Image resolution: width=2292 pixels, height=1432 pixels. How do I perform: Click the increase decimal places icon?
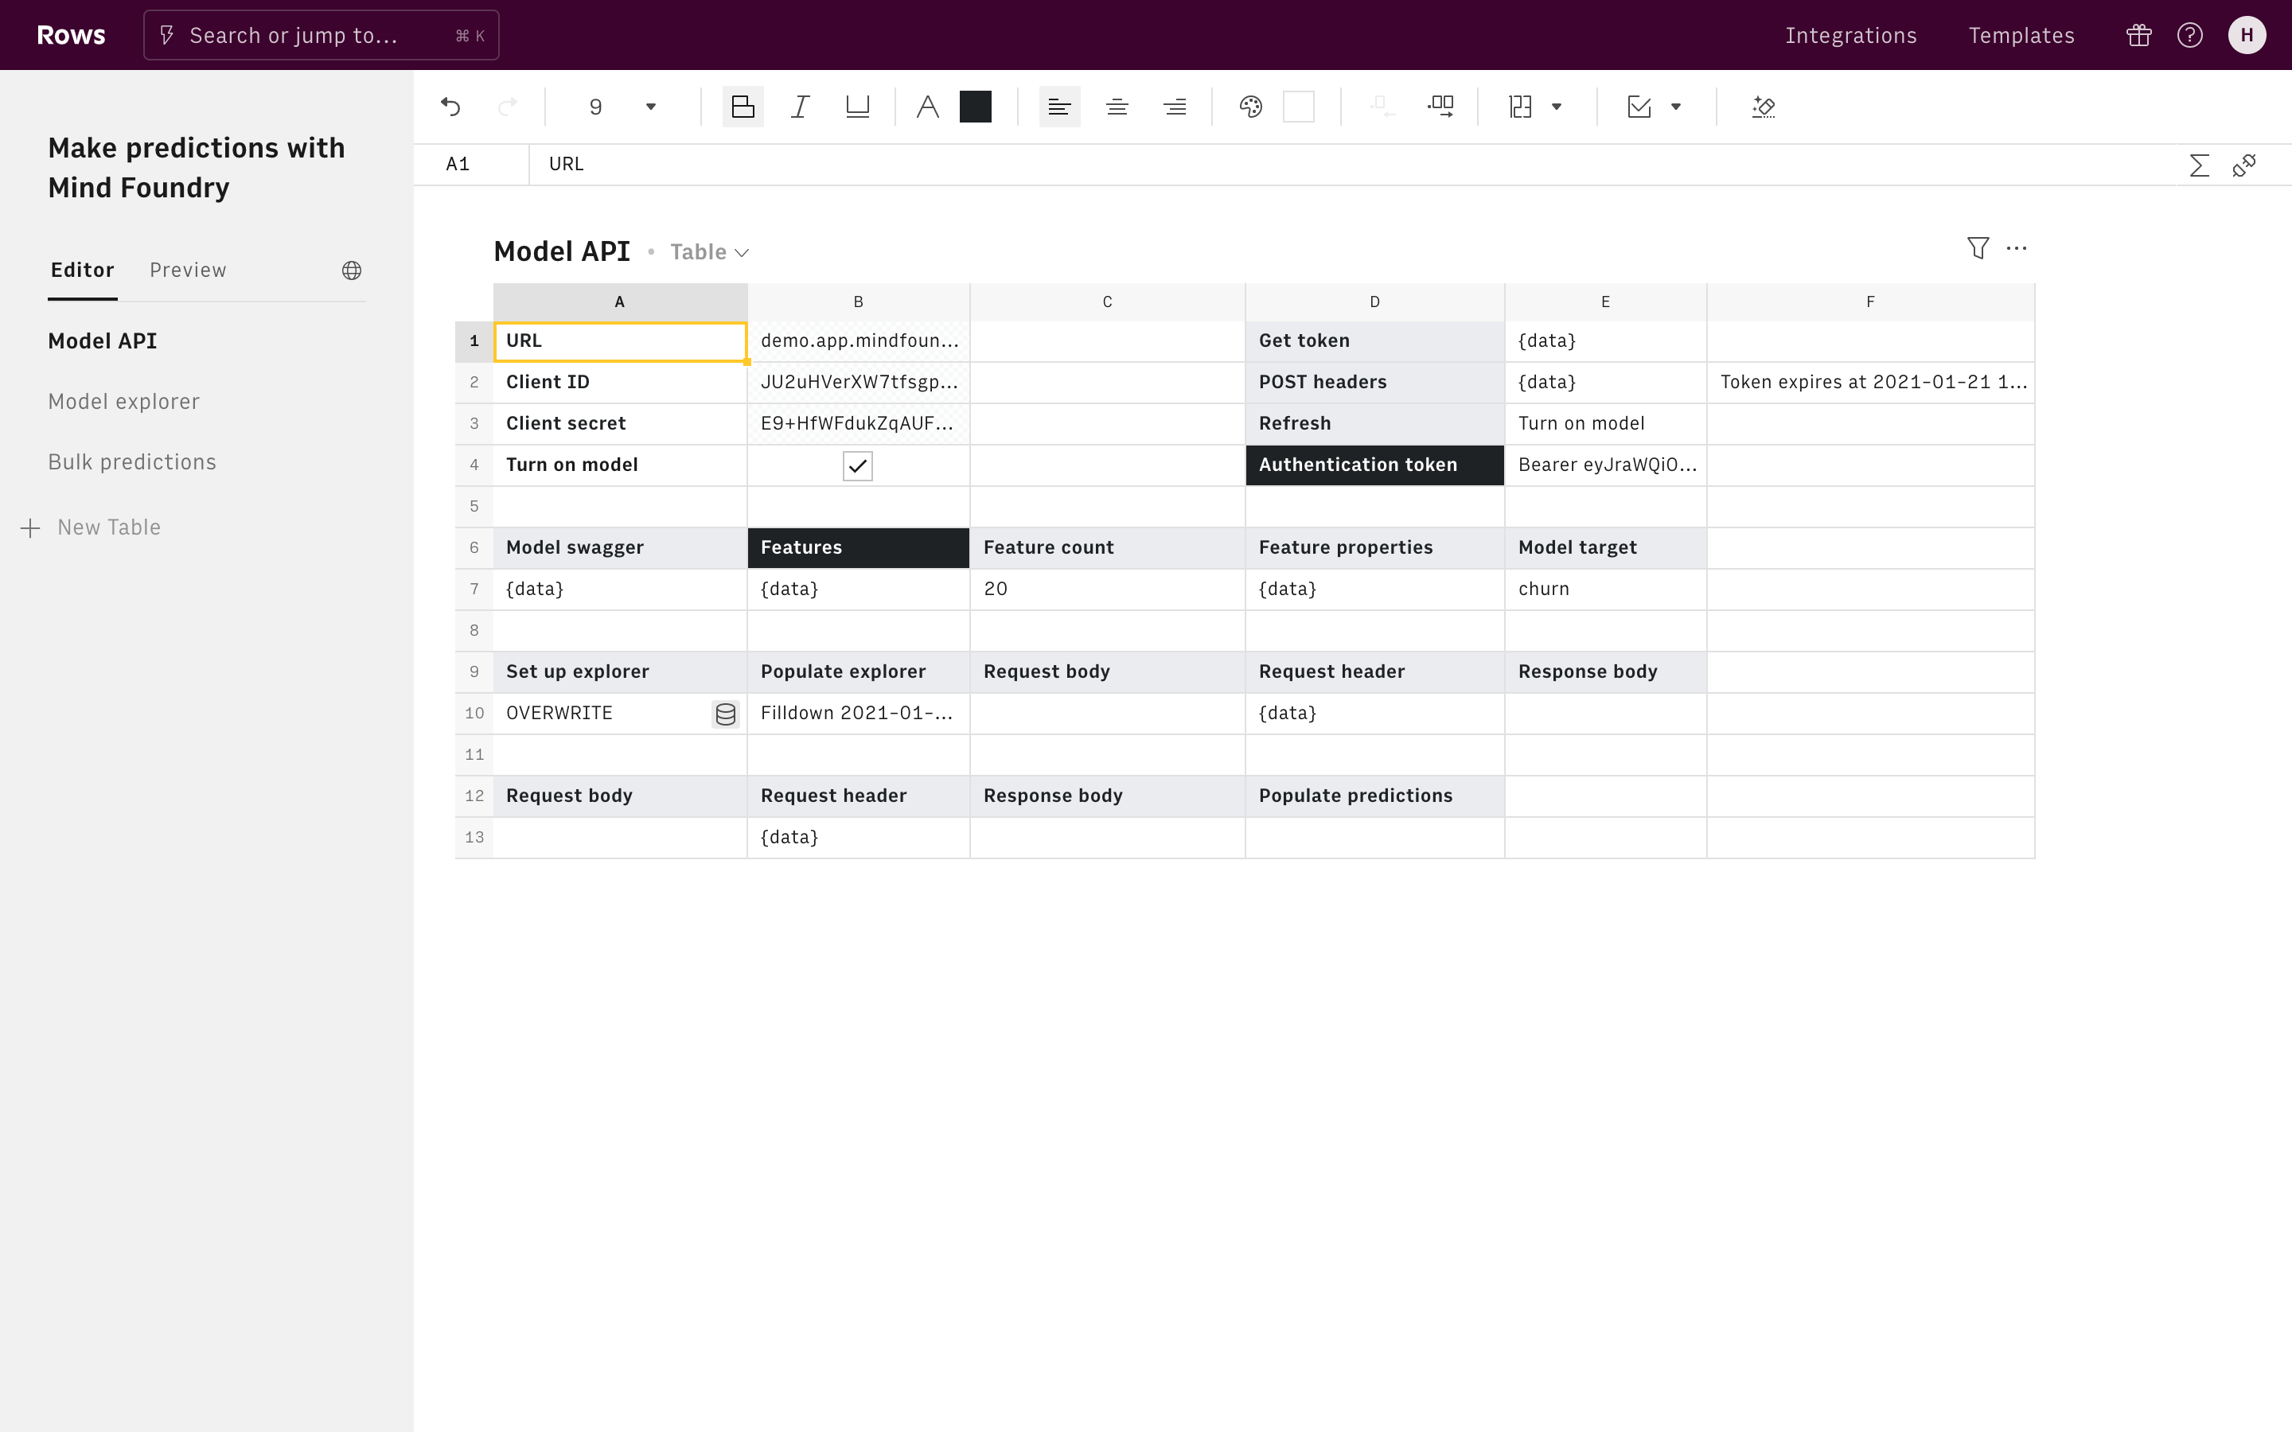[1440, 107]
